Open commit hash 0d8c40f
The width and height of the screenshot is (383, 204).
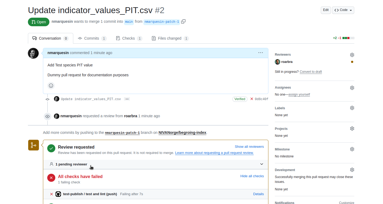click(x=261, y=99)
